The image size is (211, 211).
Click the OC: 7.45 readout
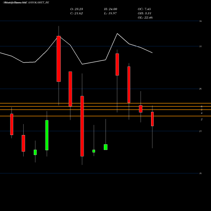tap(144, 9)
